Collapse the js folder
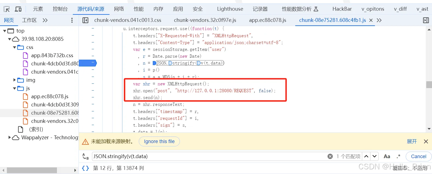Viewport: 432px width, 174px height. pyautogui.click(x=15, y=88)
